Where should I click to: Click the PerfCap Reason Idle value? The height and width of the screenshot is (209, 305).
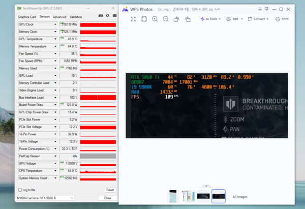tap(69, 156)
